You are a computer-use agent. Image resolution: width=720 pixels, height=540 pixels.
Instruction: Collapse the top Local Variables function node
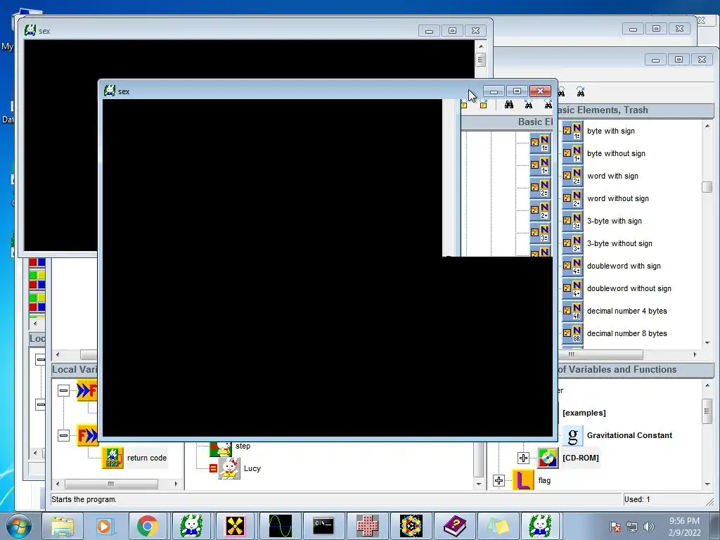pos(63,390)
